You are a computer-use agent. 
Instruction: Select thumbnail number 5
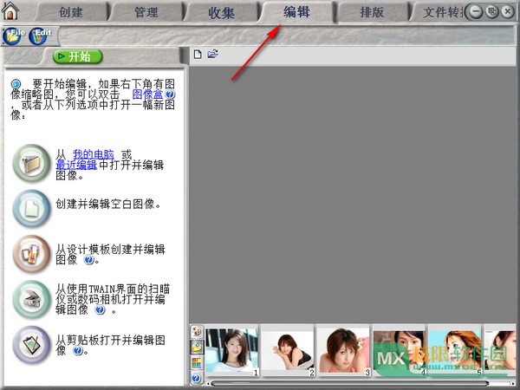pyautogui.click(x=455, y=352)
